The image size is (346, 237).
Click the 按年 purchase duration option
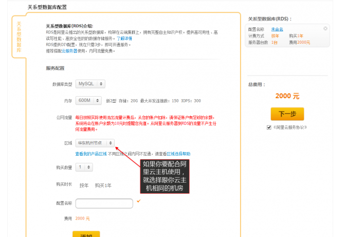84,186
